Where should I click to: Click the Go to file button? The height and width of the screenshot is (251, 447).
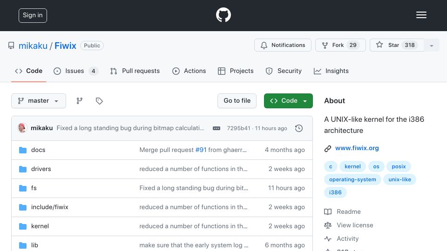[237, 101]
